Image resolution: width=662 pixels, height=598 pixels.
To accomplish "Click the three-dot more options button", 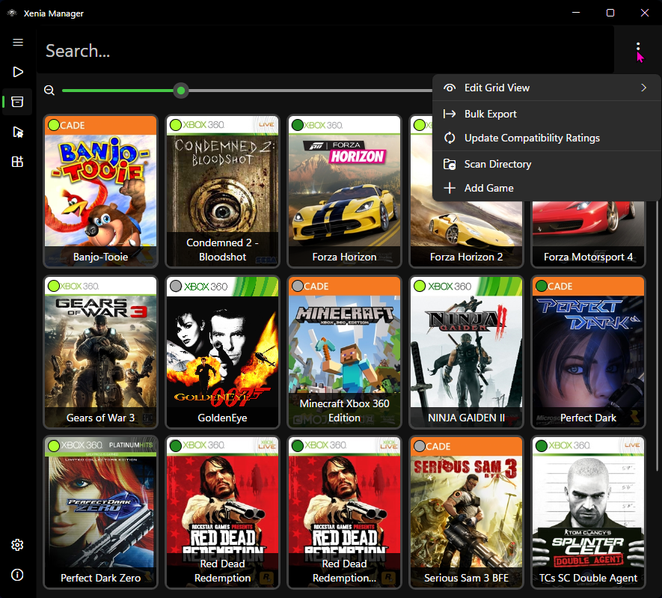I will pos(638,47).
